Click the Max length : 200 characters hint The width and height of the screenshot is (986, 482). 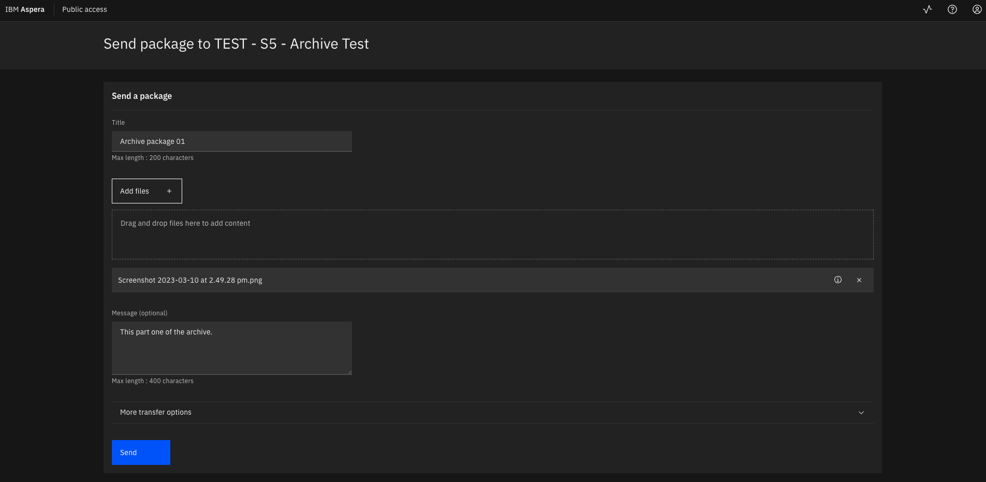[153, 158]
